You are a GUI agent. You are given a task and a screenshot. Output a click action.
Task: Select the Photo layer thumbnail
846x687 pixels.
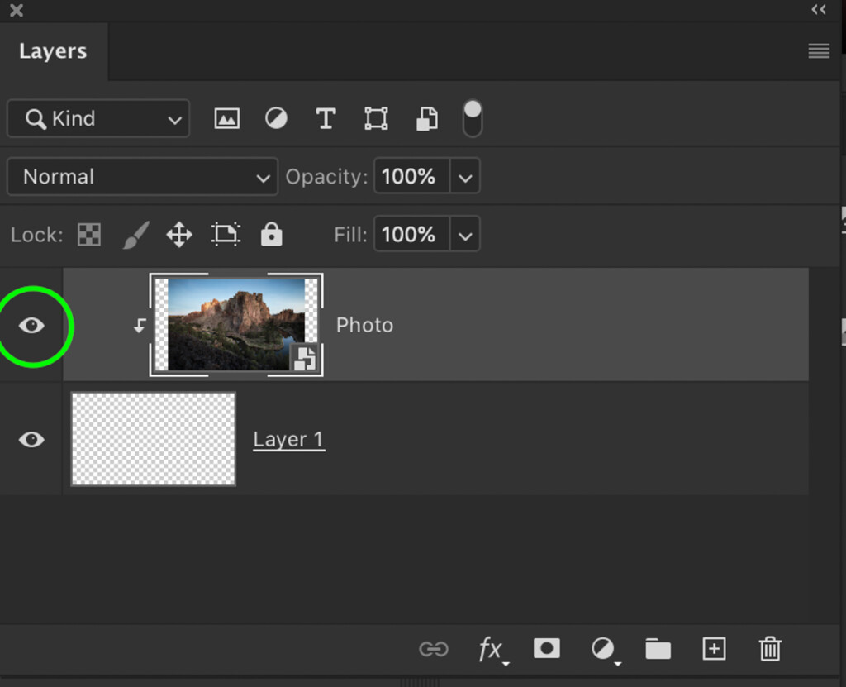coord(236,324)
